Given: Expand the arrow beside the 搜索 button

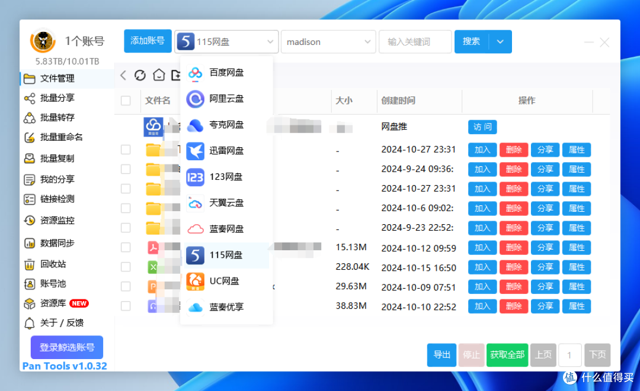Looking at the screenshot, I should (x=500, y=41).
